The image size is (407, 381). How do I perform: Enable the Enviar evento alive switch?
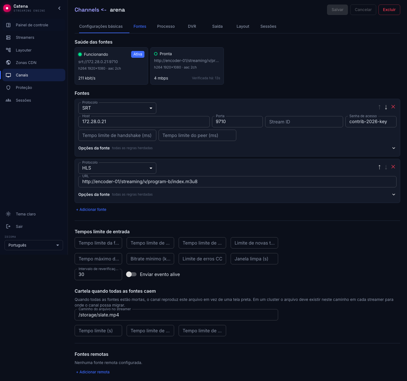pos(131,274)
